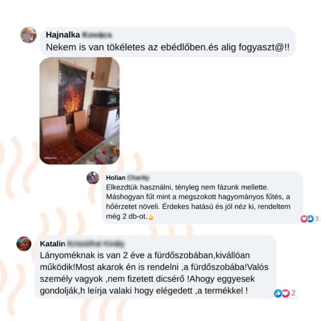The width and height of the screenshot is (321, 321).
Task: Show the 3 reactions count on Holian's comment
Action: 317,219
